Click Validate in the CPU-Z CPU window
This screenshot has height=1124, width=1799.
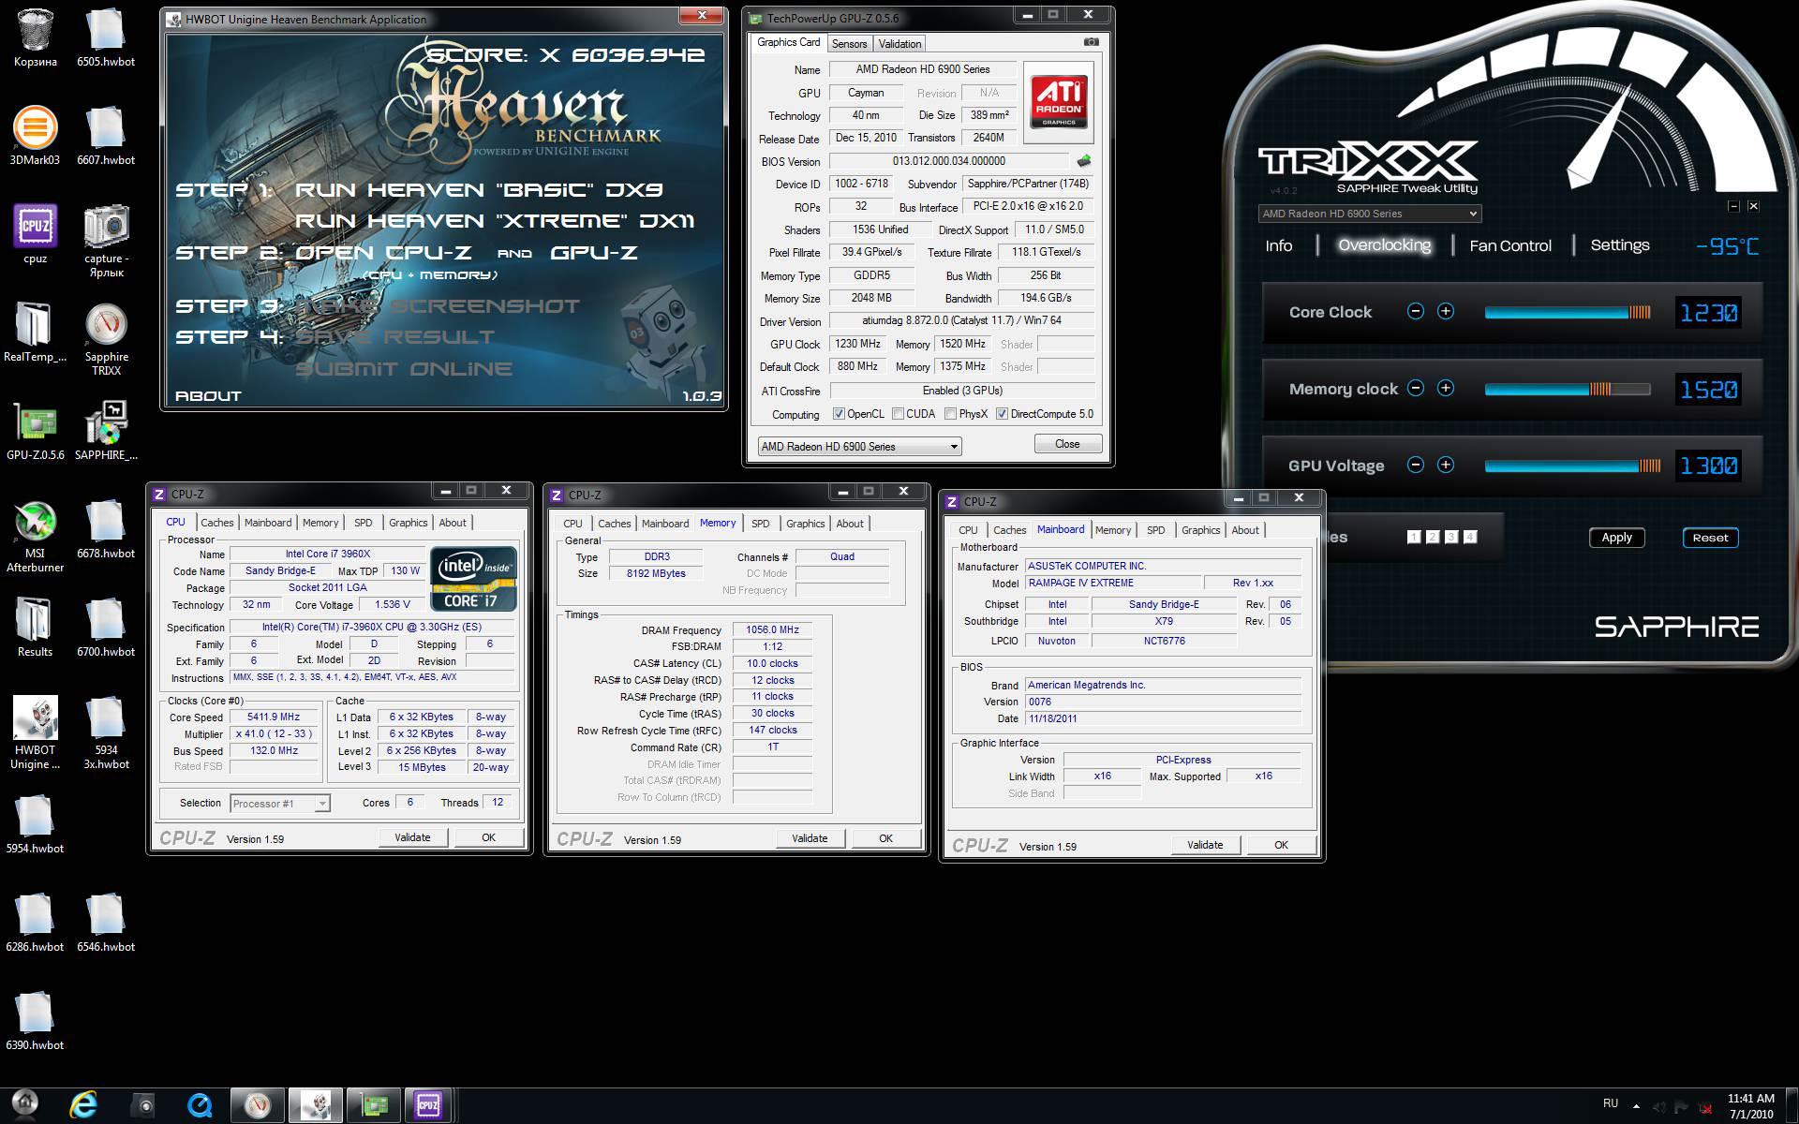click(x=412, y=837)
